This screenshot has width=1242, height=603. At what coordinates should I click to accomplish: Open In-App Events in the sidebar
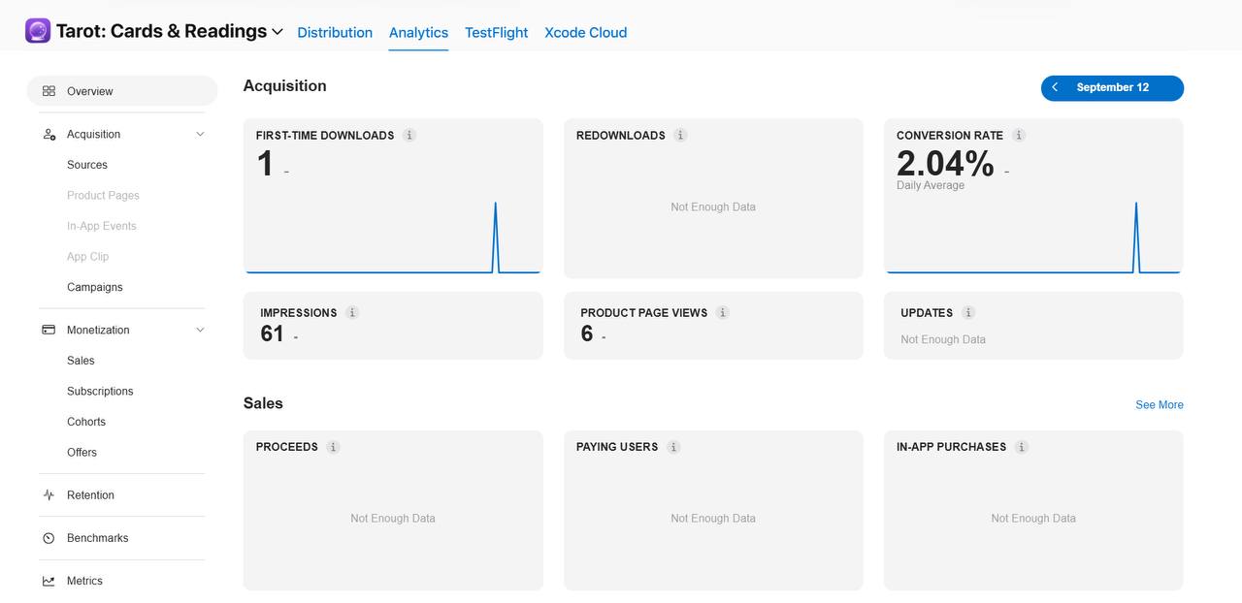click(102, 226)
